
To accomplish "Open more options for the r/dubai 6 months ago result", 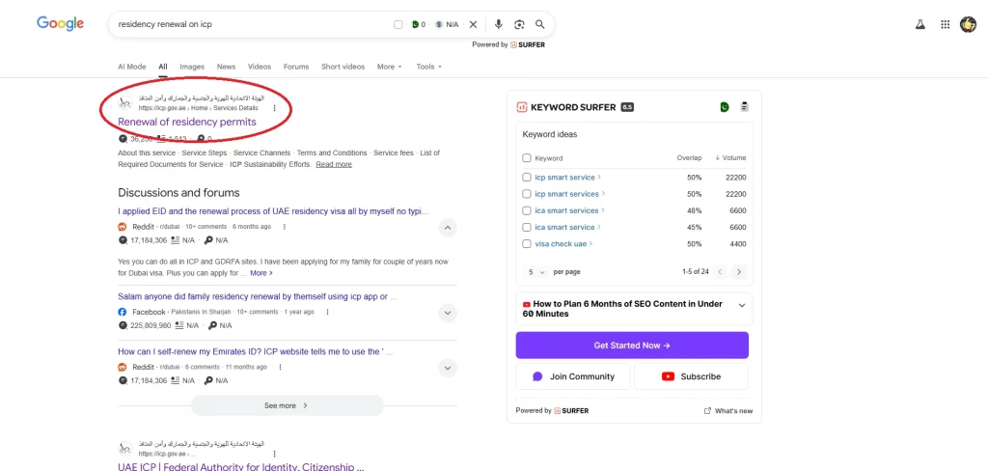I will click(x=285, y=227).
